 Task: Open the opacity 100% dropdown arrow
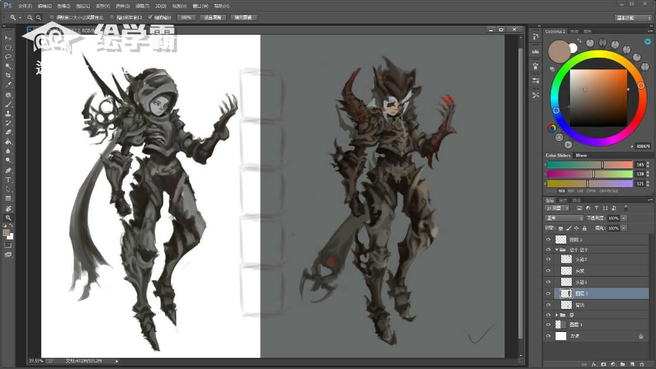coord(624,218)
